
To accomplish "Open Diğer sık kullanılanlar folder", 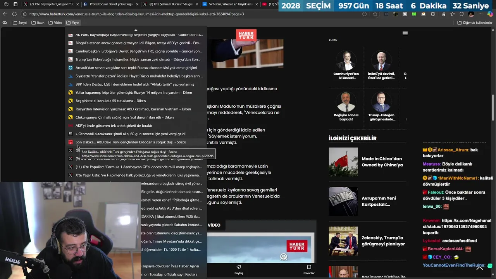I will point(475,22).
